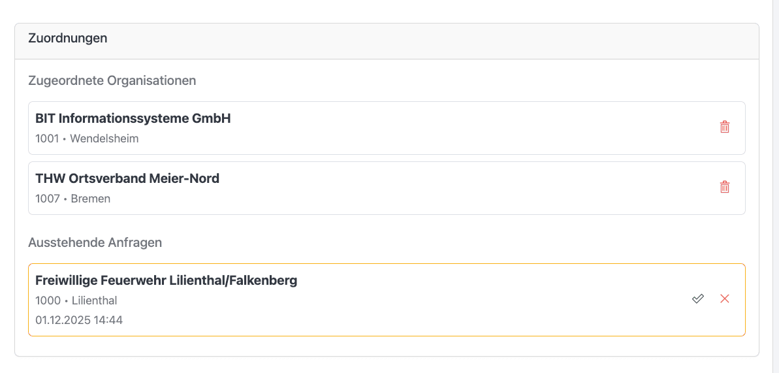Open Freiwillige Feuerwehr Lilienthal/Falkenberg title
Screen dimensions: 779x373
point(167,280)
